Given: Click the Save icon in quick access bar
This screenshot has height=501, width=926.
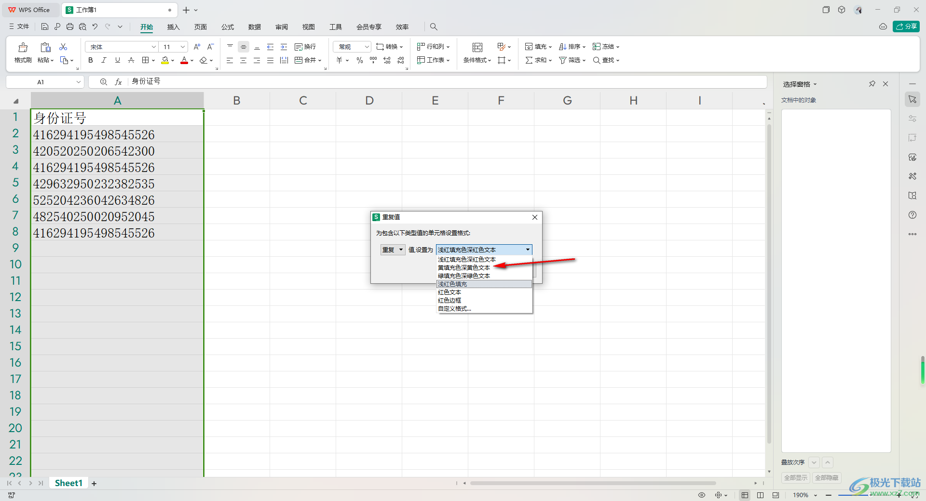Looking at the screenshot, I should (45, 26).
